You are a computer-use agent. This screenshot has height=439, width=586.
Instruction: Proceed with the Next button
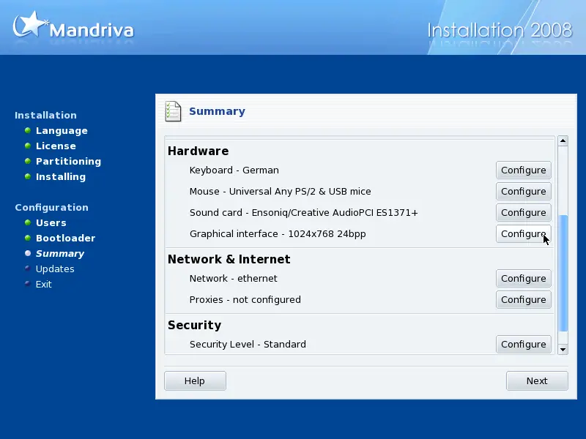point(537,380)
